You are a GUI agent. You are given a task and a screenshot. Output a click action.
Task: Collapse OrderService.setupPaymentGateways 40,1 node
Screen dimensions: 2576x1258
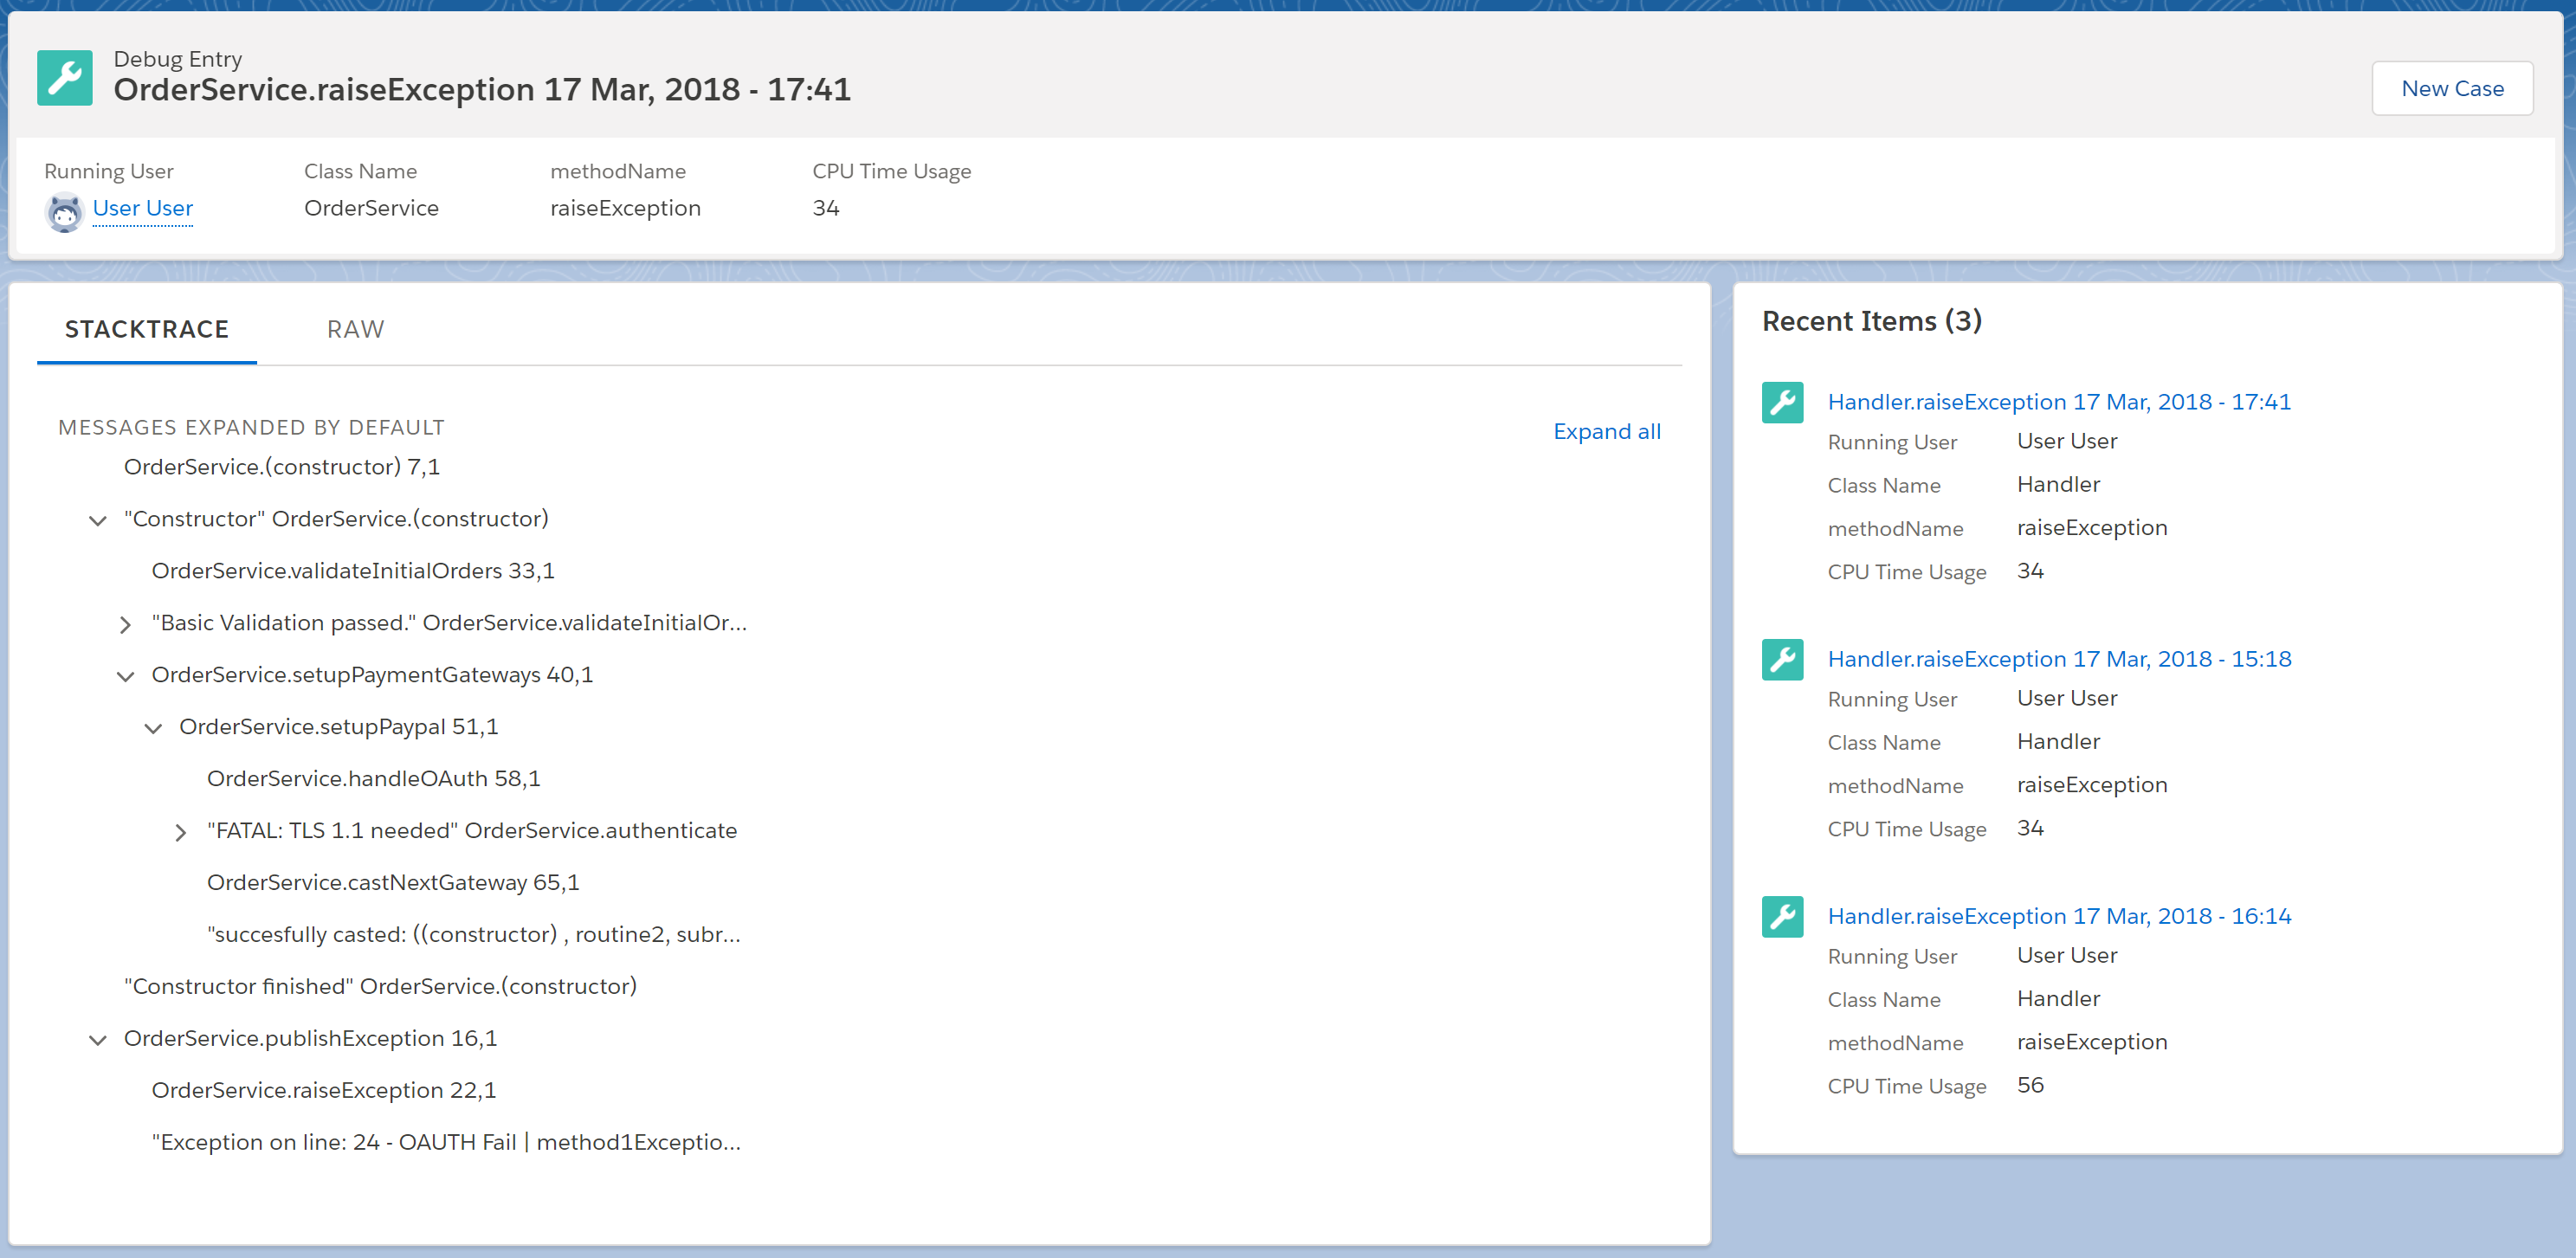click(x=125, y=676)
